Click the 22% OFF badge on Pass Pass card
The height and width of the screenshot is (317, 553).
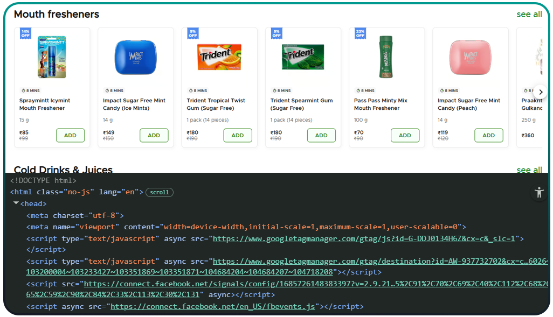(360, 33)
